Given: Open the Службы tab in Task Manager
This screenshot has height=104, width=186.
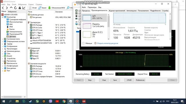Looking at the screenshot, I should [x=165, y=11].
